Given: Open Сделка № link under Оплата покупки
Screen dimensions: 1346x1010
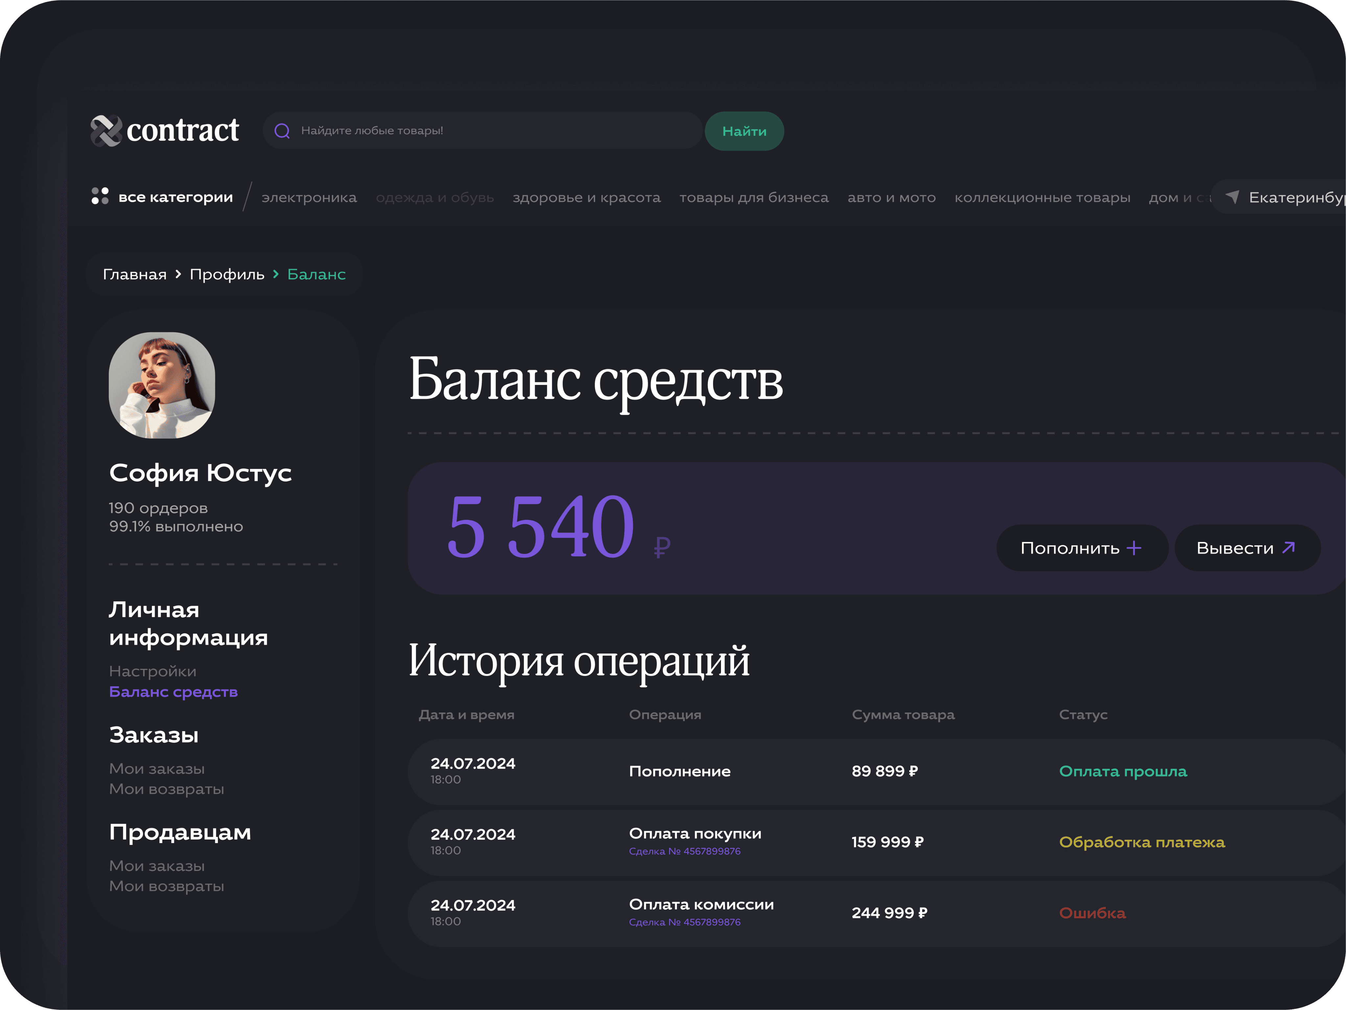Looking at the screenshot, I should tap(685, 851).
